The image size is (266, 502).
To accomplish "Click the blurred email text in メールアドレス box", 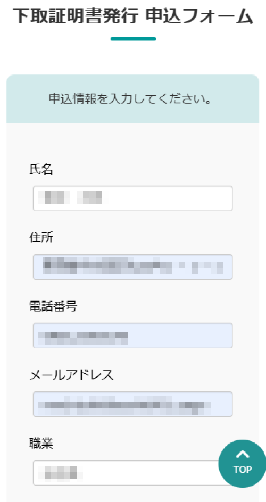I will pyautogui.click(x=124, y=405).
